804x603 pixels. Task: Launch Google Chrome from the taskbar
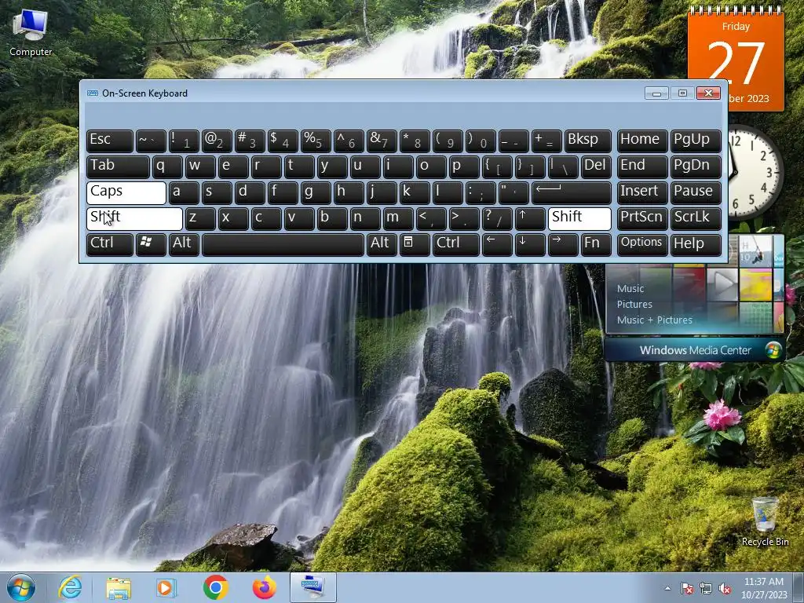pyautogui.click(x=215, y=587)
